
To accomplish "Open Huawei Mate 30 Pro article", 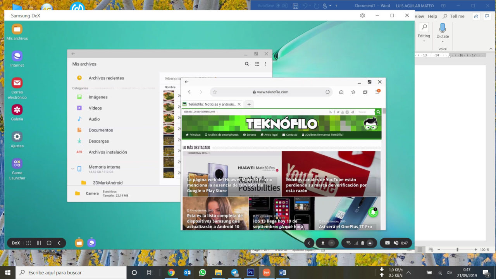I will [232, 174].
